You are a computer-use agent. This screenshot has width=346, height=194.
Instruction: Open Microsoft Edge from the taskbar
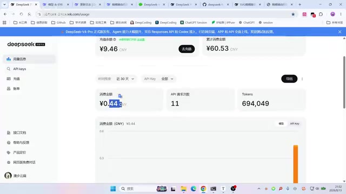[194, 189]
